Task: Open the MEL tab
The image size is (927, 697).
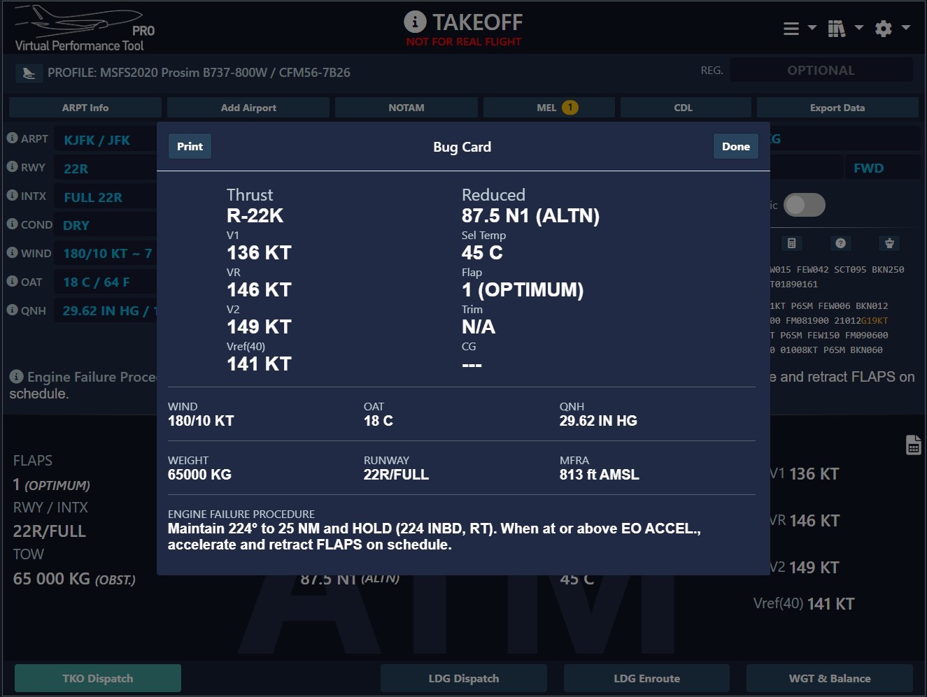Action: [x=549, y=108]
